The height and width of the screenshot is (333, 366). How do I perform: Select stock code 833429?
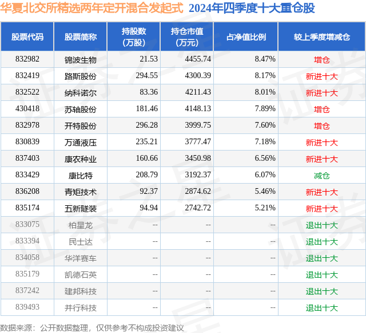point(27,174)
